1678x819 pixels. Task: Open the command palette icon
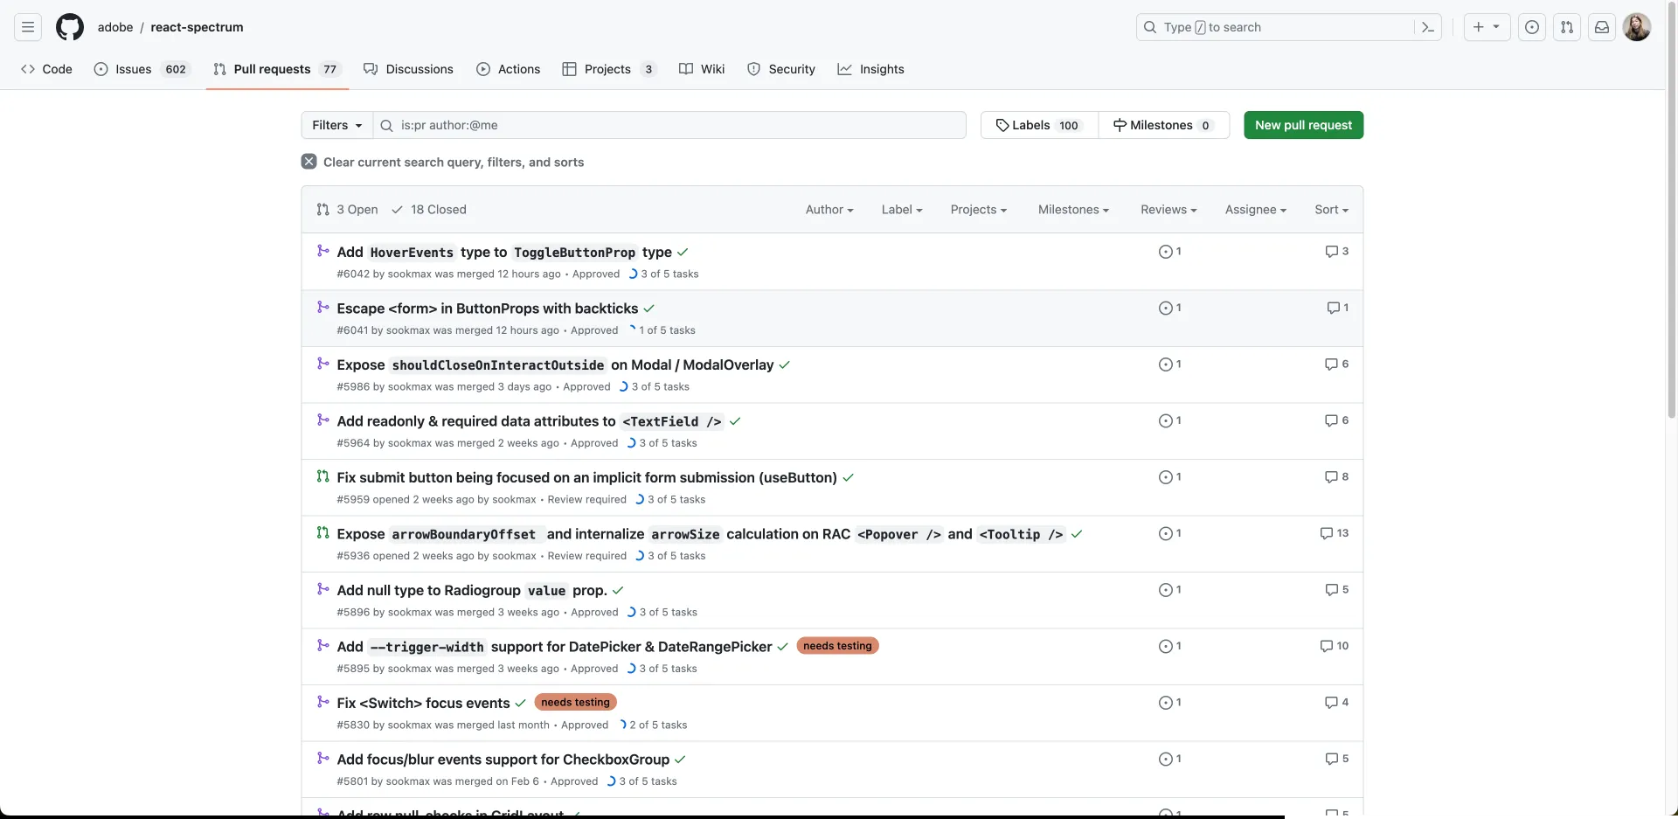pos(1427,27)
